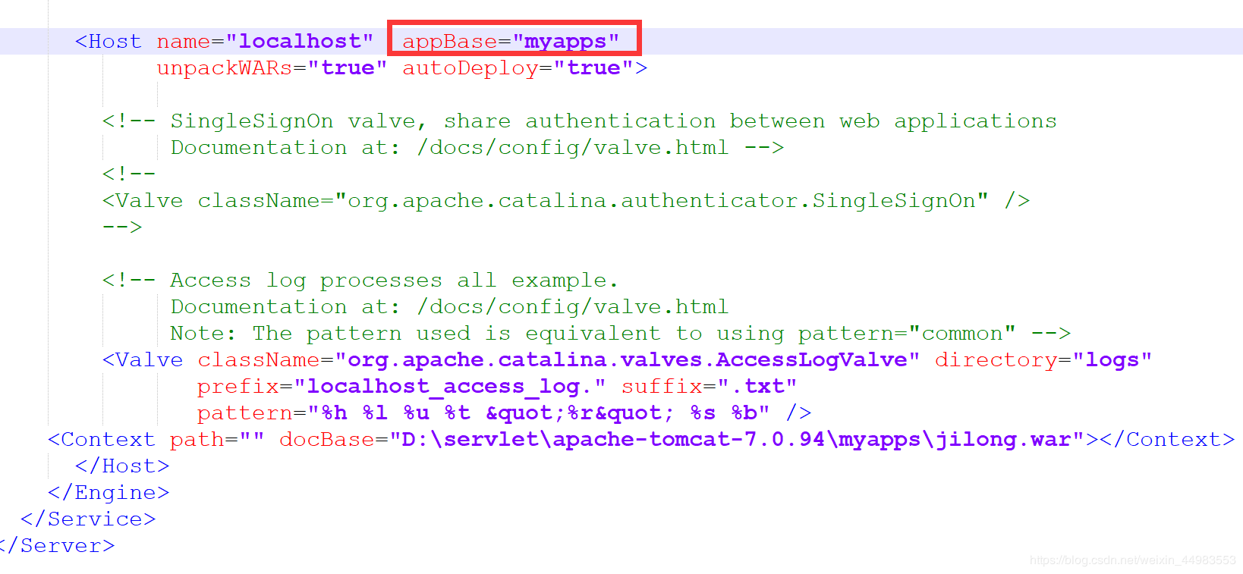Viewport: 1243px width, 574px height.
Task: Click the closing </Server> tag
Action: (57, 546)
